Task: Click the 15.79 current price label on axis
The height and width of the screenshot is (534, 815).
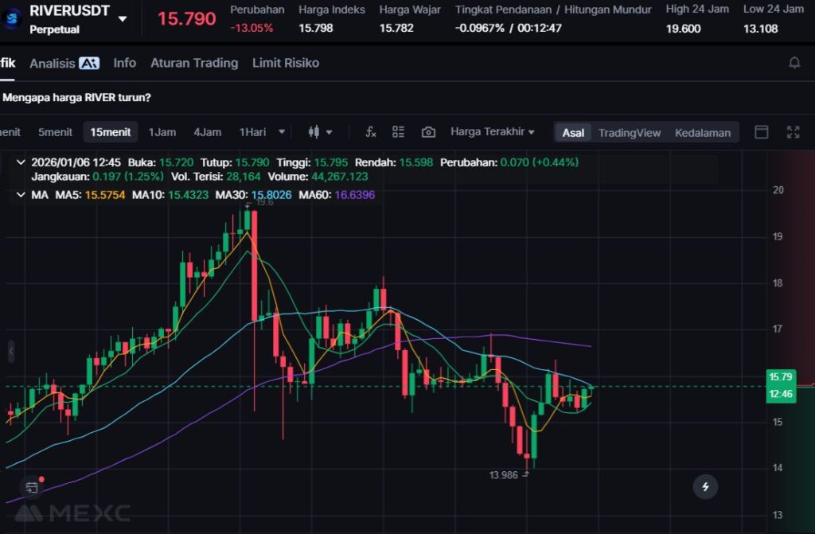Action: tap(780, 376)
